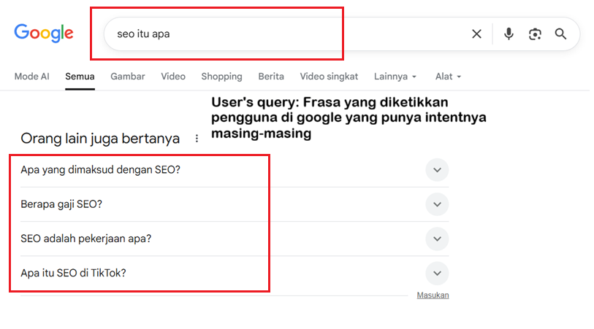Select the Semua tab

[80, 77]
